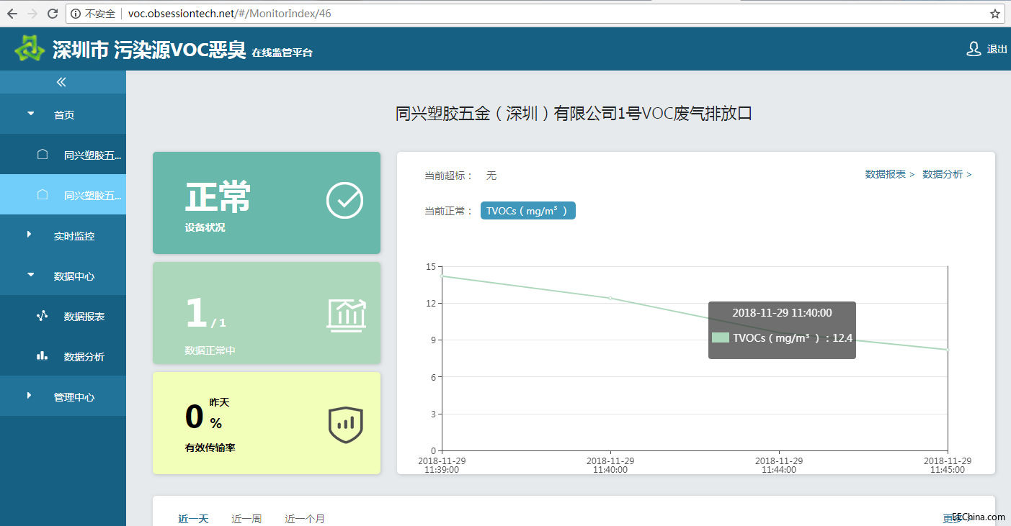Open the 管理中心 sidebar menu

pyautogui.click(x=63, y=396)
